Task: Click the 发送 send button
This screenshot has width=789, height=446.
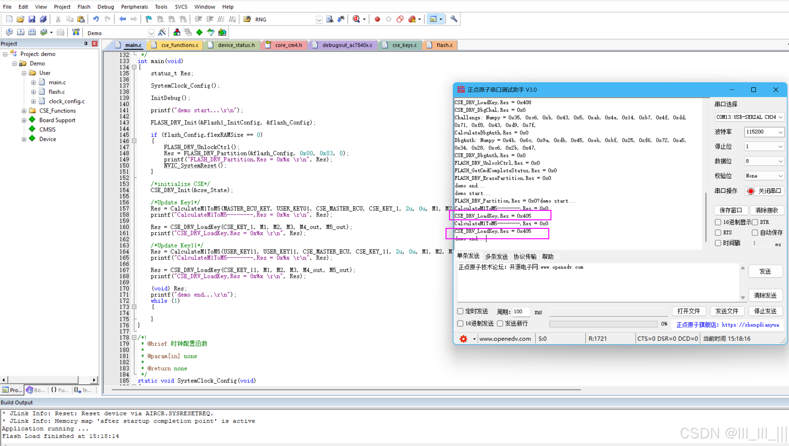Action: click(765, 271)
